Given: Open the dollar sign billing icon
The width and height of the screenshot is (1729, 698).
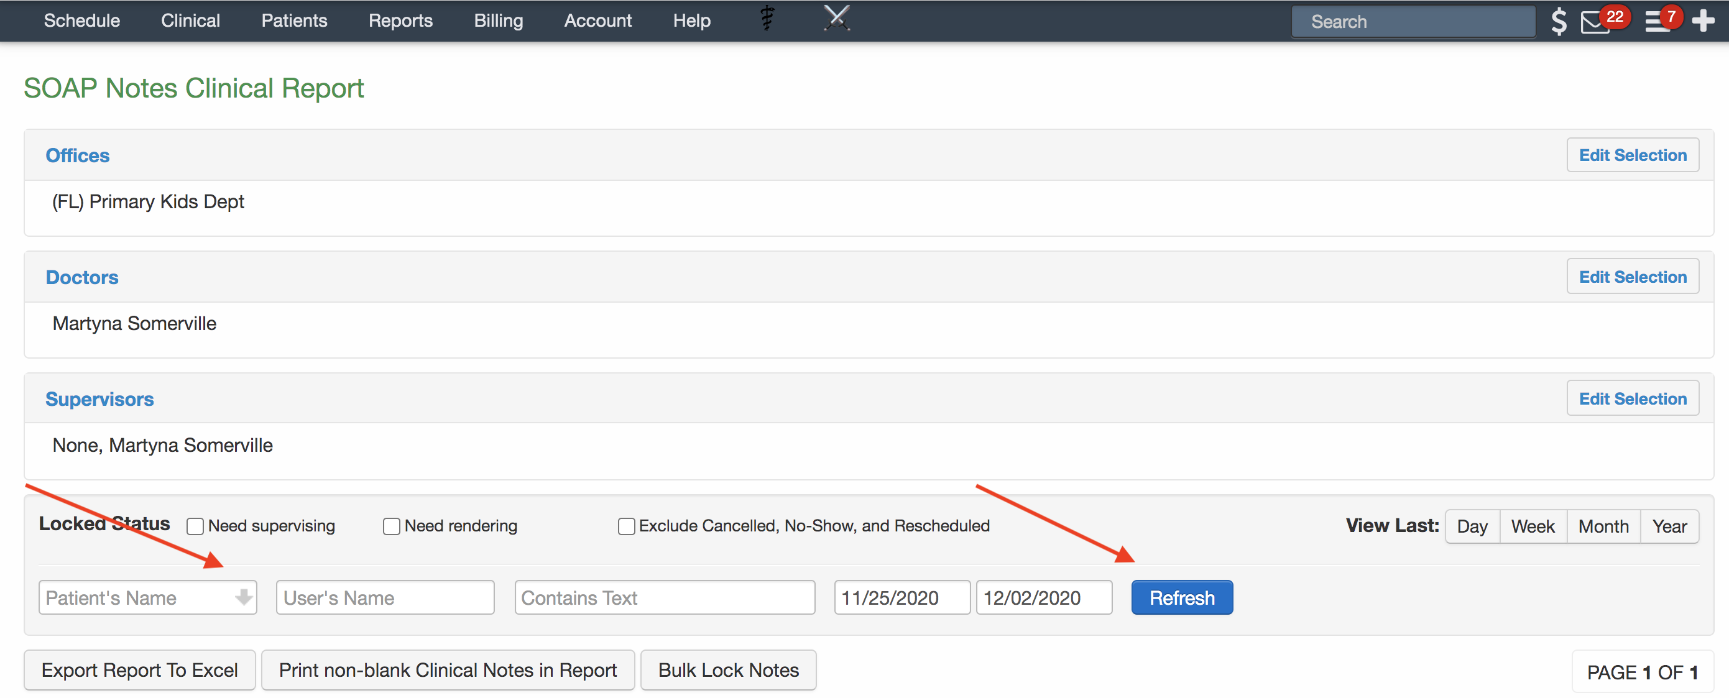Looking at the screenshot, I should tap(1559, 22).
